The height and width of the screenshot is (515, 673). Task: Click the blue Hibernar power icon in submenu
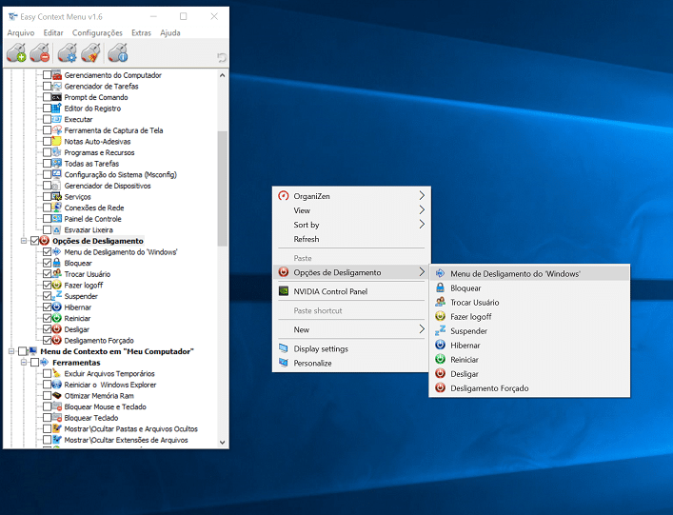tap(440, 345)
